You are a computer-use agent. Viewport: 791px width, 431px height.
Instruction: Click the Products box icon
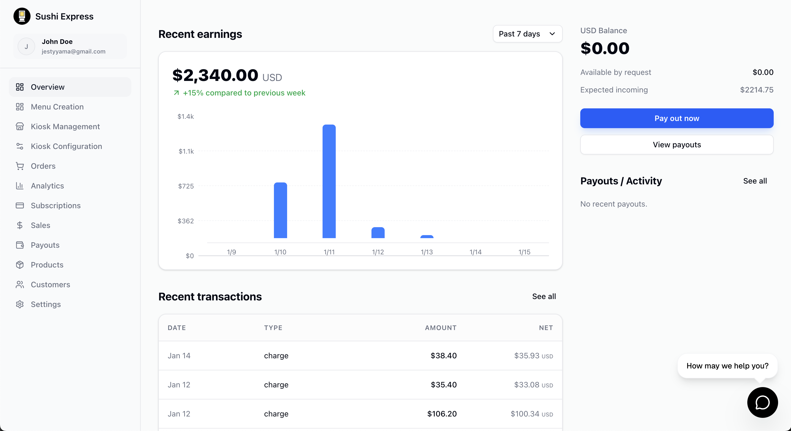pyautogui.click(x=20, y=265)
